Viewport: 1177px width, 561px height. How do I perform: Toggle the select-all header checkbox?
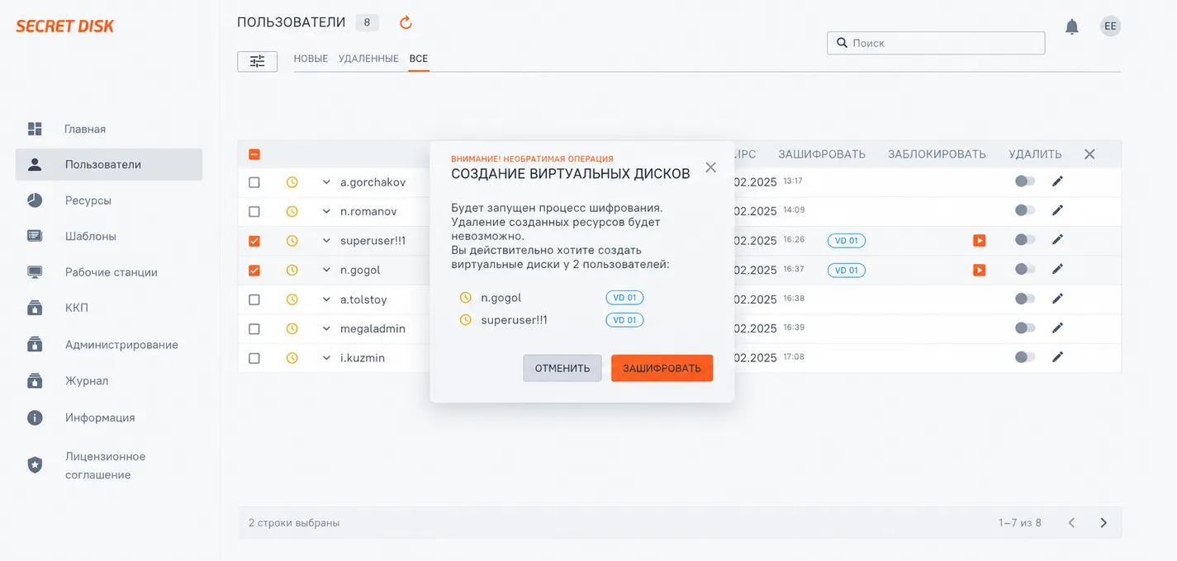tap(254, 154)
